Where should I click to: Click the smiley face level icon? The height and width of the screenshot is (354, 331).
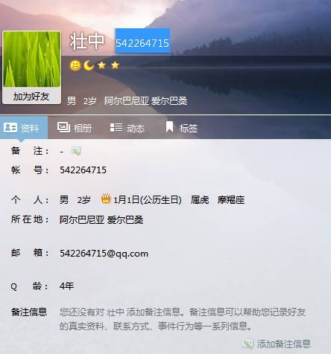point(75,65)
